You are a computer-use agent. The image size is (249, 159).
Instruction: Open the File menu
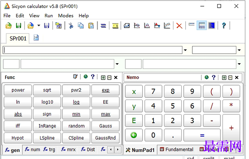coord(7,15)
